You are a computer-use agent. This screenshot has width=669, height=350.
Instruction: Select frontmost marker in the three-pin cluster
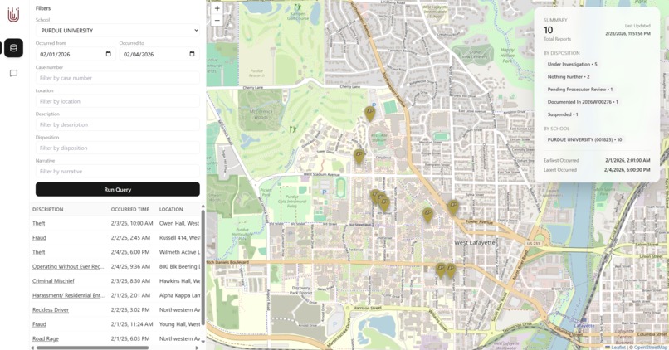pyautogui.click(x=384, y=204)
